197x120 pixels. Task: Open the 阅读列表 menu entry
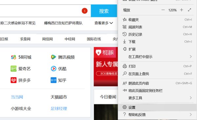157,27
